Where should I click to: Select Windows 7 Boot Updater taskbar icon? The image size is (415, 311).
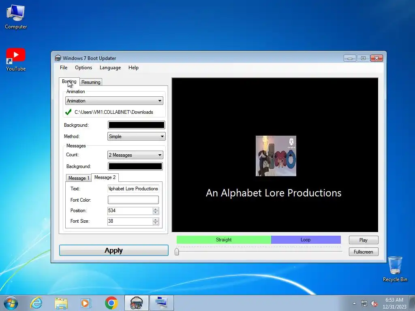137,303
